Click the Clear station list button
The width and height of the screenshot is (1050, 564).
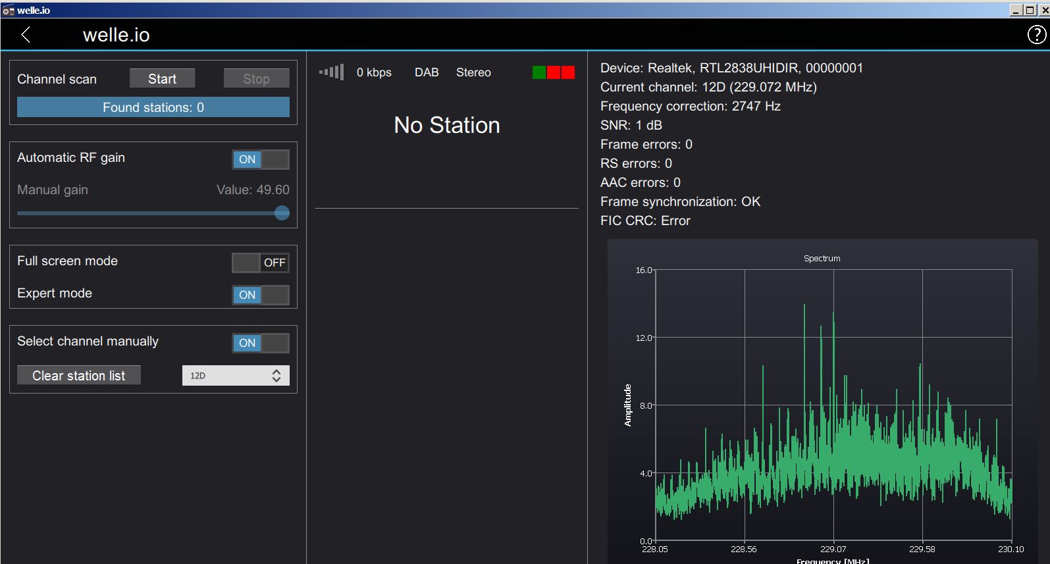[79, 376]
